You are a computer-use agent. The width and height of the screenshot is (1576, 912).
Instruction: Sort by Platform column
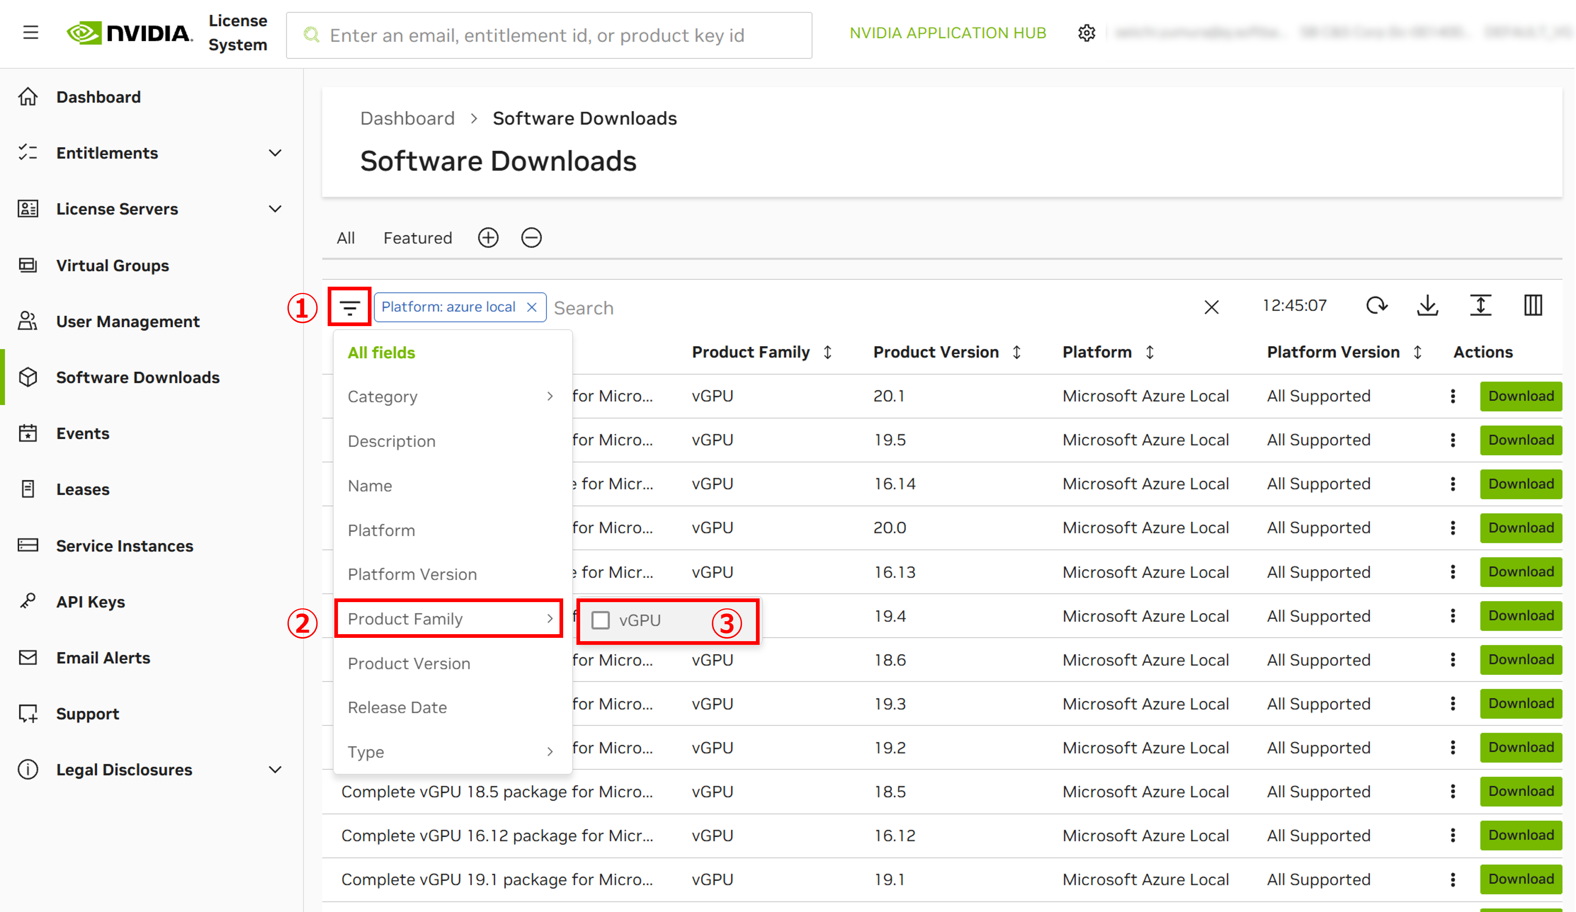(1150, 353)
